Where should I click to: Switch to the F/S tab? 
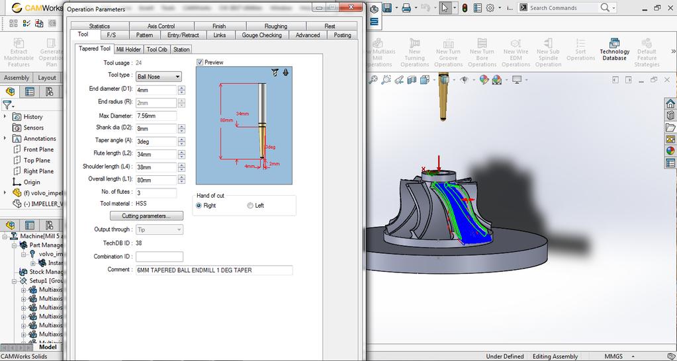point(111,35)
